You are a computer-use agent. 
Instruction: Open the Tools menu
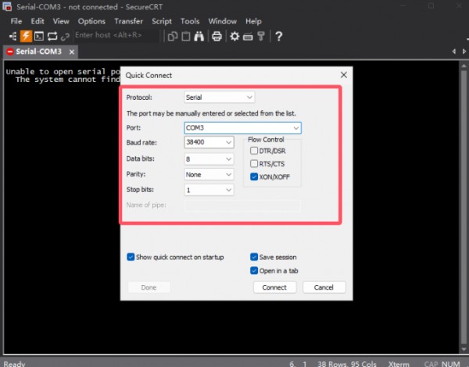tap(190, 21)
